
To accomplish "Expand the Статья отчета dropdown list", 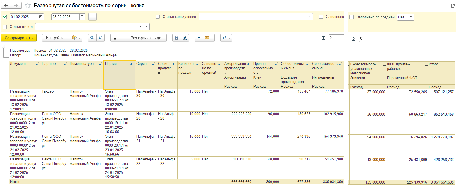I will tap(140, 27).
